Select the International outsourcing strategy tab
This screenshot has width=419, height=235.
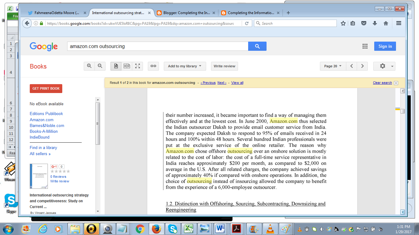(x=118, y=13)
